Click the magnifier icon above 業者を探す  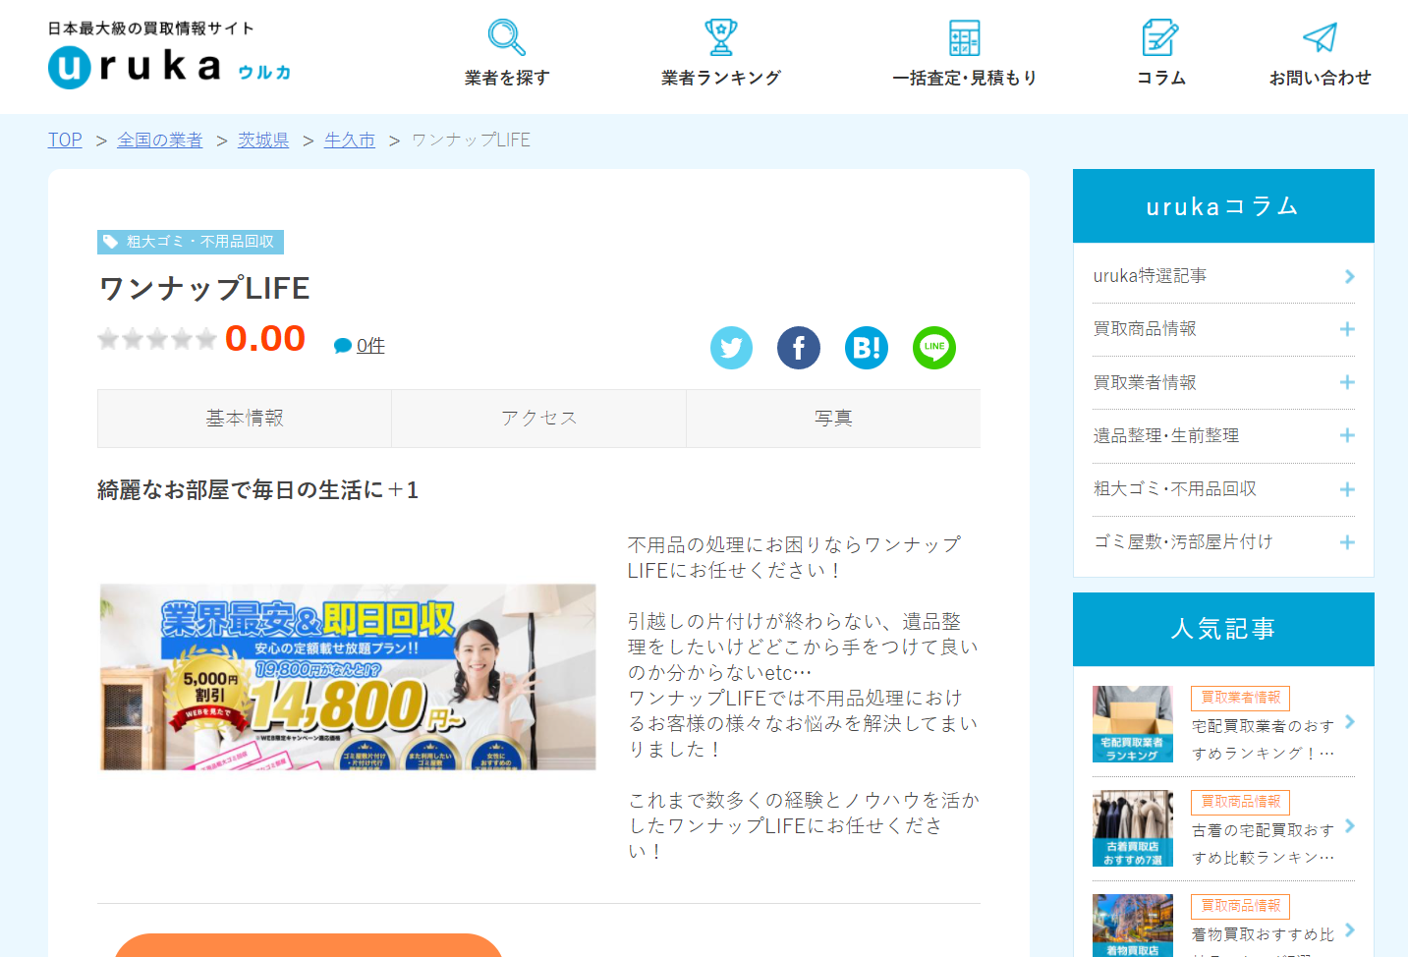[x=507, y=37]
